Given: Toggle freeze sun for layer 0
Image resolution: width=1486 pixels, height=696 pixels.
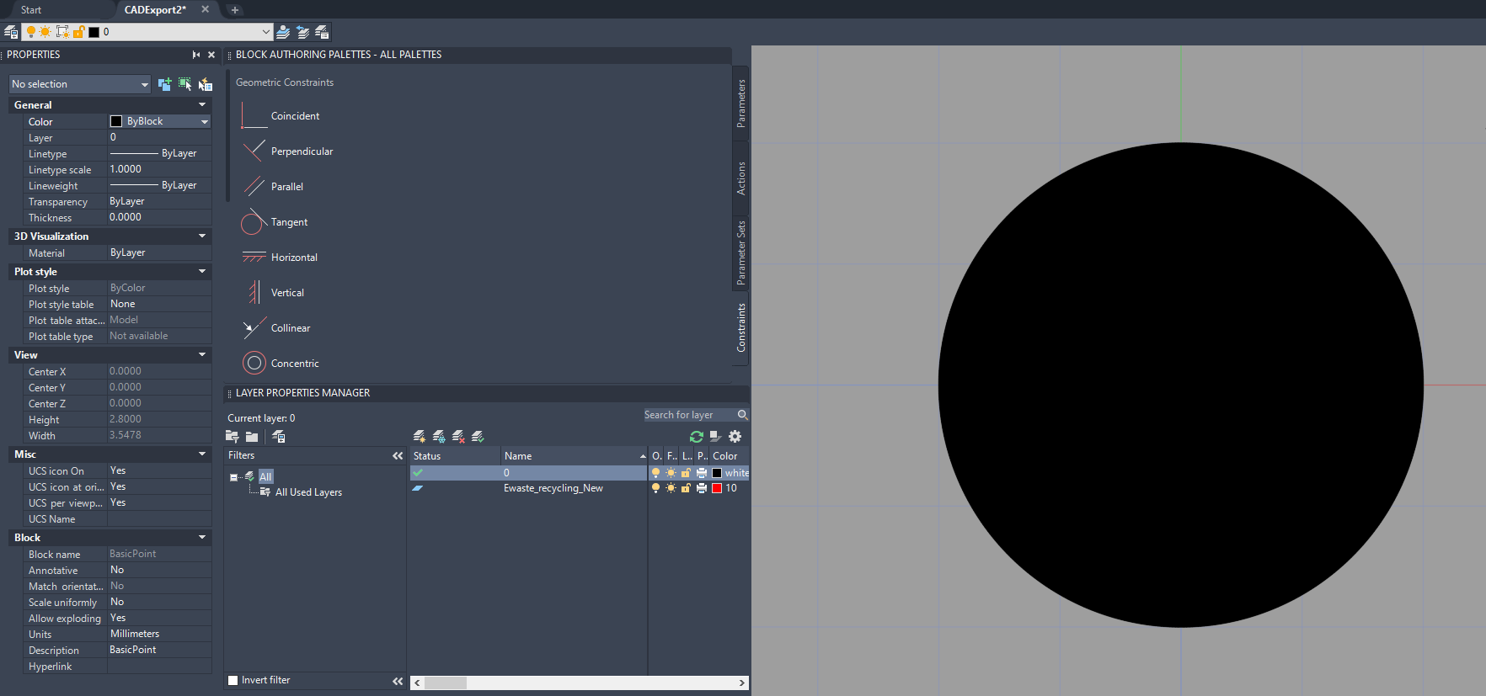Looking at the screenshot, I should (x=671, y=473).
